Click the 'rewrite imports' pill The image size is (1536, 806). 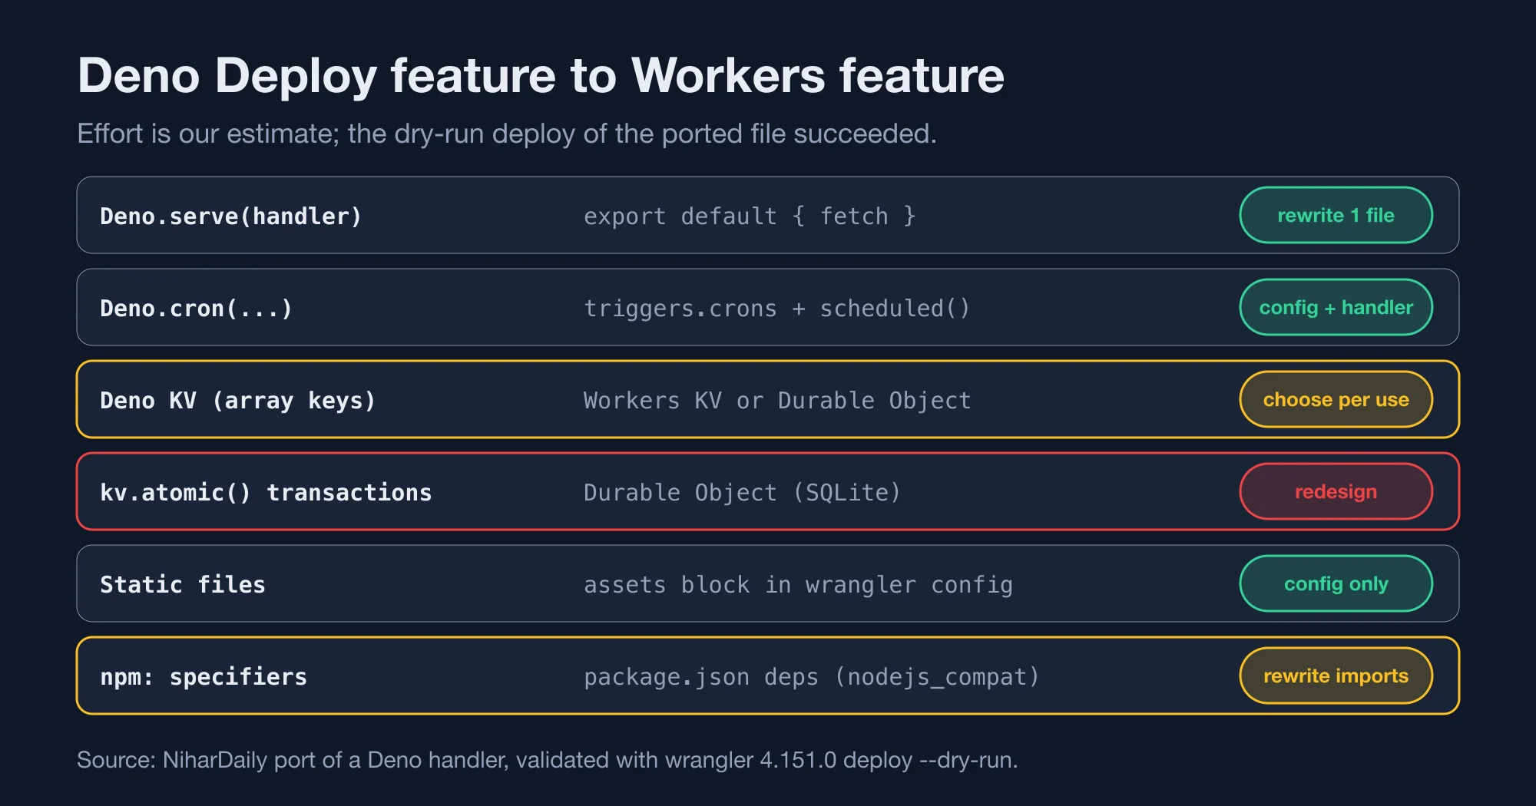(1336, 676)
